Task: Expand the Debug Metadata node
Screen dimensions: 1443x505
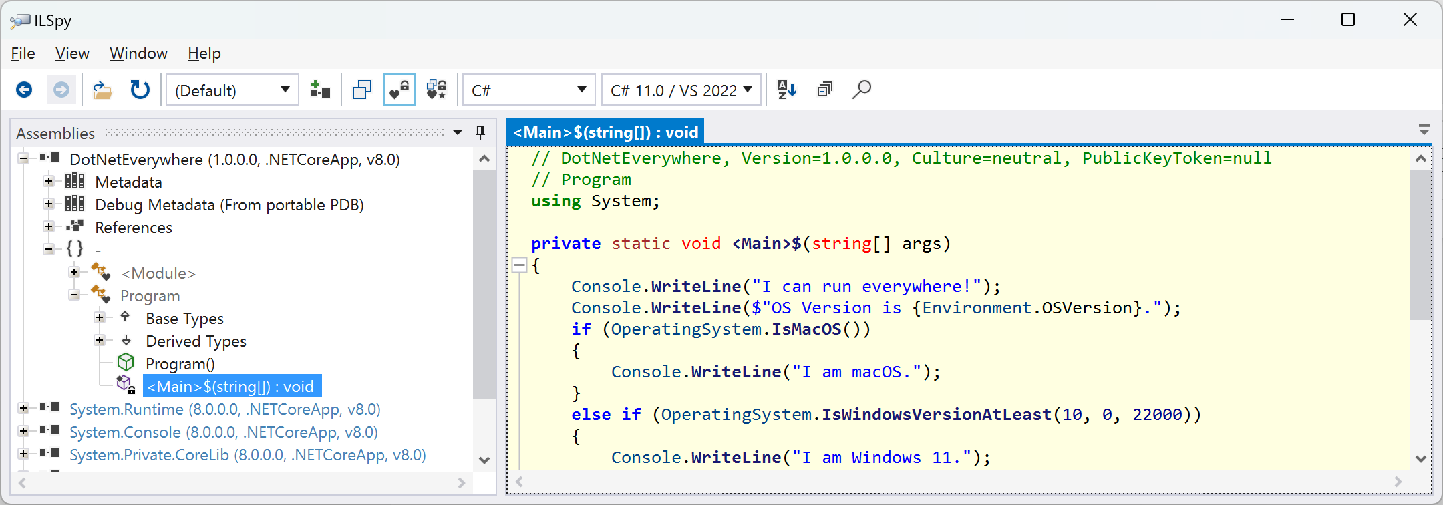Action: click(49, 204)
